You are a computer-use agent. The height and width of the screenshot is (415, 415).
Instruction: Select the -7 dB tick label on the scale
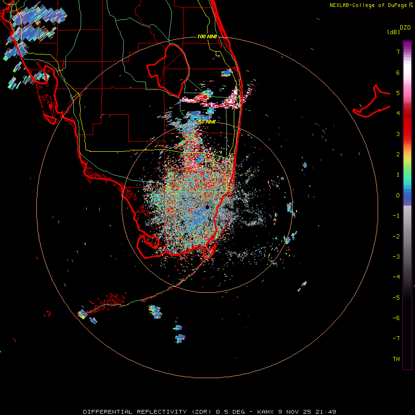coord(396,338)
